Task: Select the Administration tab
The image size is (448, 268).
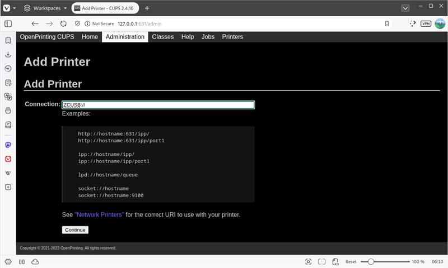Action: [x=125, y=37]
